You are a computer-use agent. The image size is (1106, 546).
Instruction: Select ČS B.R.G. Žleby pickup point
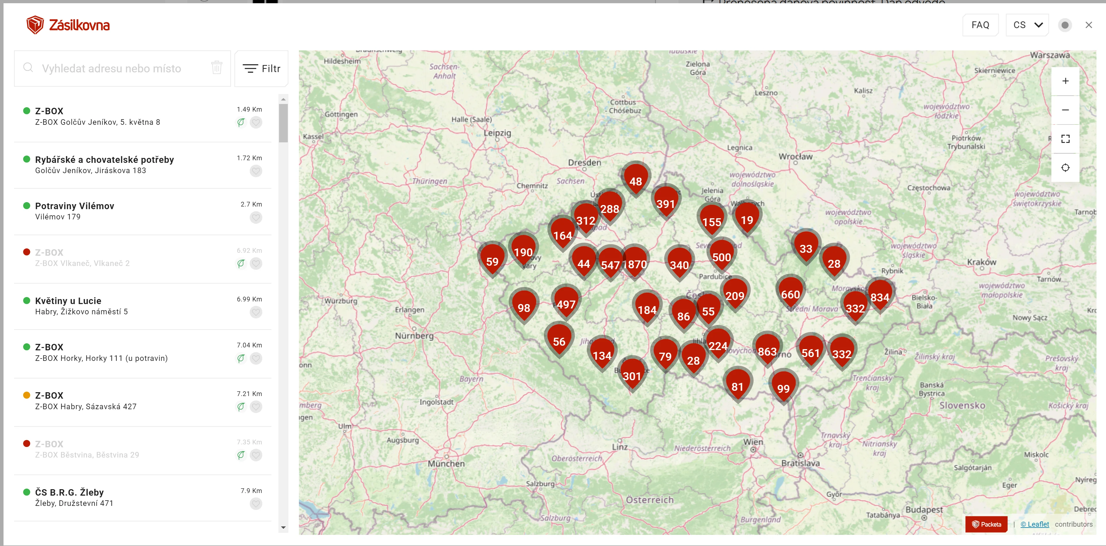tap(69, 492)
